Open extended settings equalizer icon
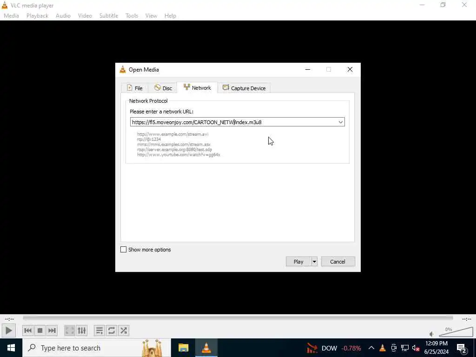Screen dimensions: 476x357 click(82, 331)
